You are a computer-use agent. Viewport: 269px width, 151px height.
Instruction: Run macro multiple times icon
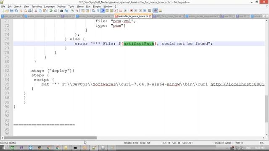(145, 11)
